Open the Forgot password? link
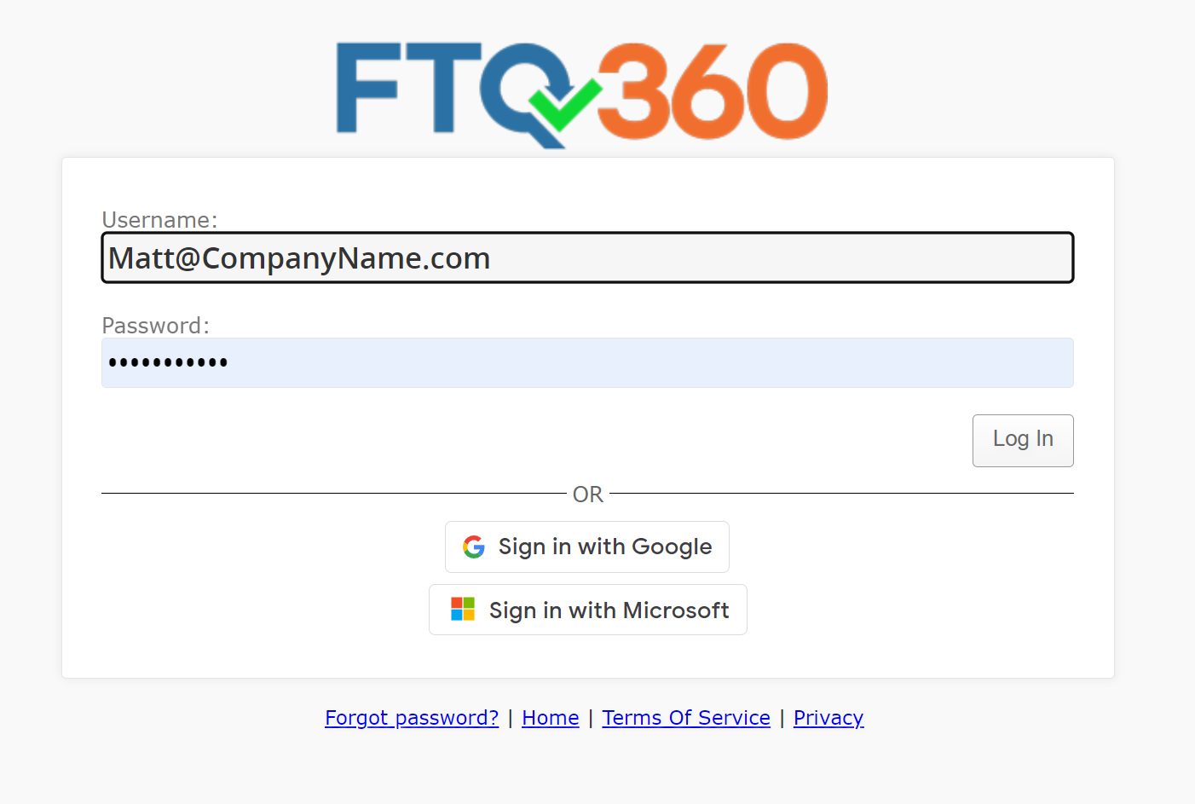The width and height of the screenshot is (1195, 804). (x=412, y=718)
